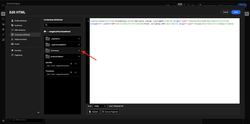This screenshot has width=250, height=124.
Task: Add the Identifier attribute with plus icon
Action: (71, 64)
